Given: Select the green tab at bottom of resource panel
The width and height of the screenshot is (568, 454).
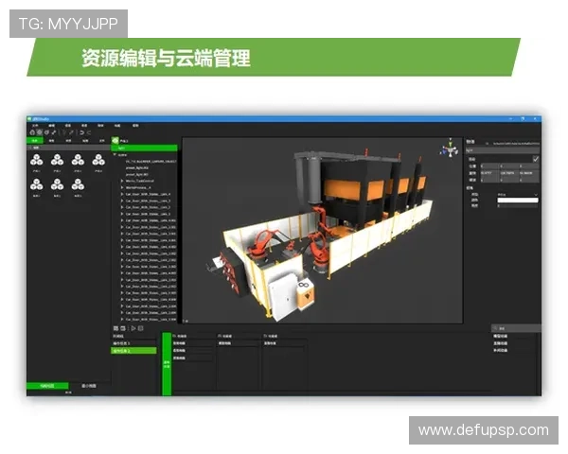Looking at the screenshot, I should pos(47,386).
